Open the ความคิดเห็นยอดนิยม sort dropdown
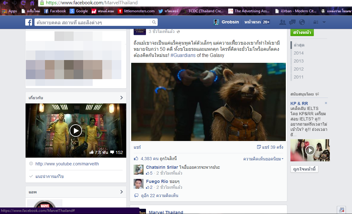This screenshot has width=352, height=214. click(263, 159)
